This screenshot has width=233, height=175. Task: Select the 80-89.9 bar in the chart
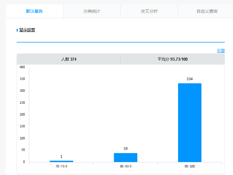point(126,157)
